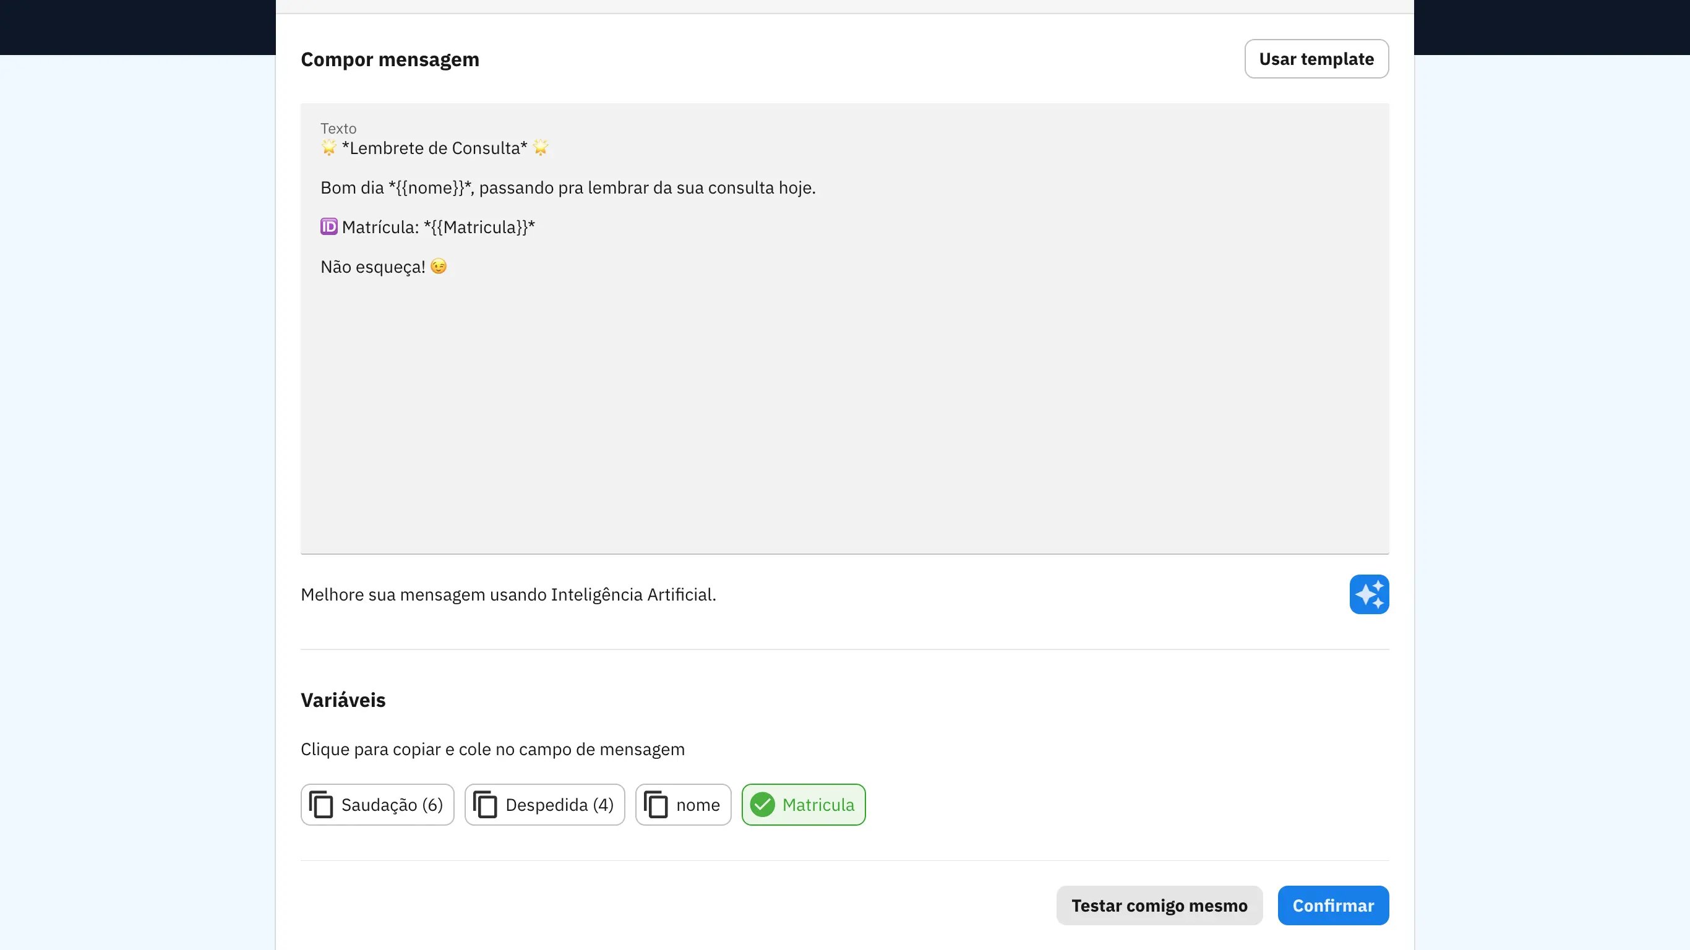This screenshot has height=950, width=1690.
Task: Open the Usar template option
Action: [x=1316, y=59]
